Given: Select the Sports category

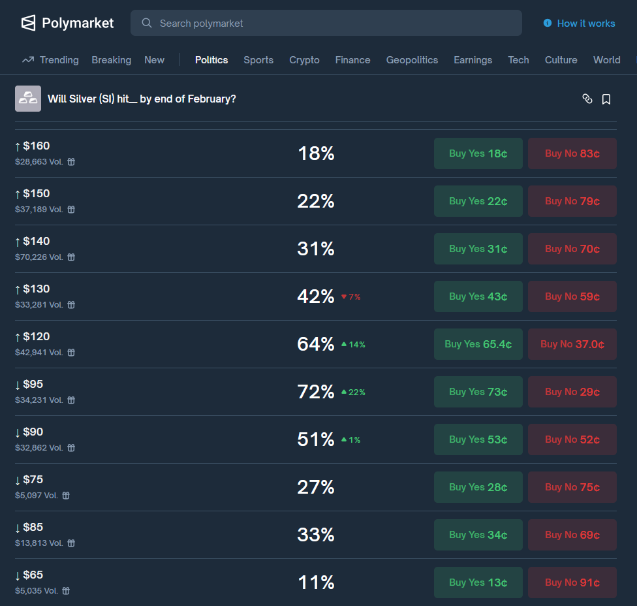Looking at the screenshot, I should pyautogui.click(x=258, y=59).
